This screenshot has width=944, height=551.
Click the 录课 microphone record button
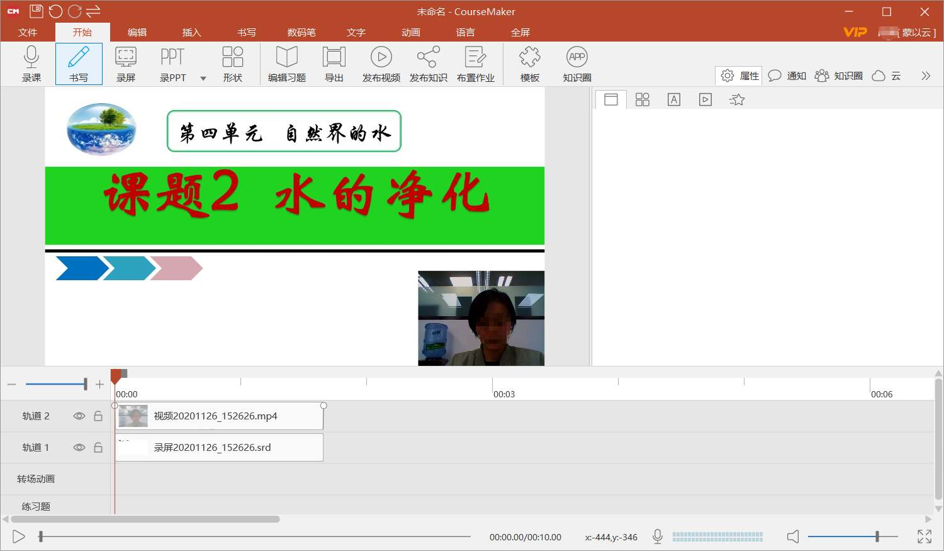[31, 64]
